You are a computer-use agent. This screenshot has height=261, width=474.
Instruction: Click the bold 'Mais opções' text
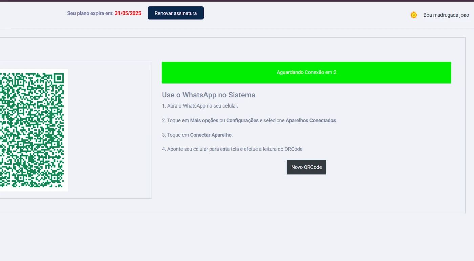point(204,120)
